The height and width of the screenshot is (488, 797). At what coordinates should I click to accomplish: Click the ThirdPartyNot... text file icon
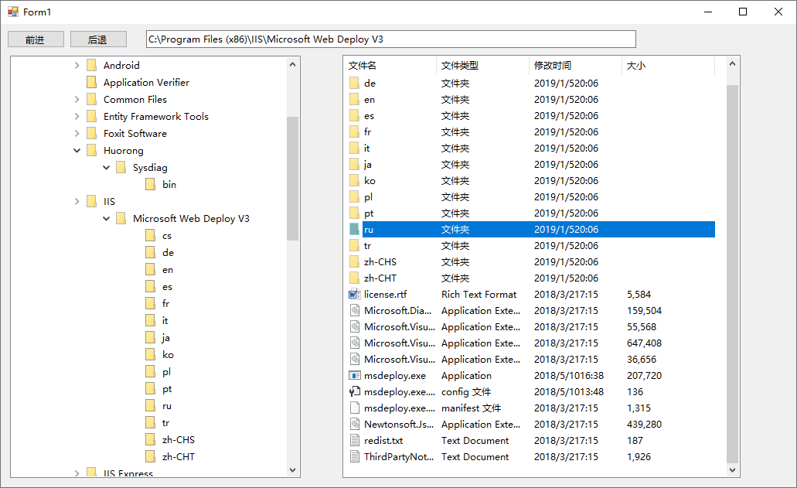[x=354, y=457]
